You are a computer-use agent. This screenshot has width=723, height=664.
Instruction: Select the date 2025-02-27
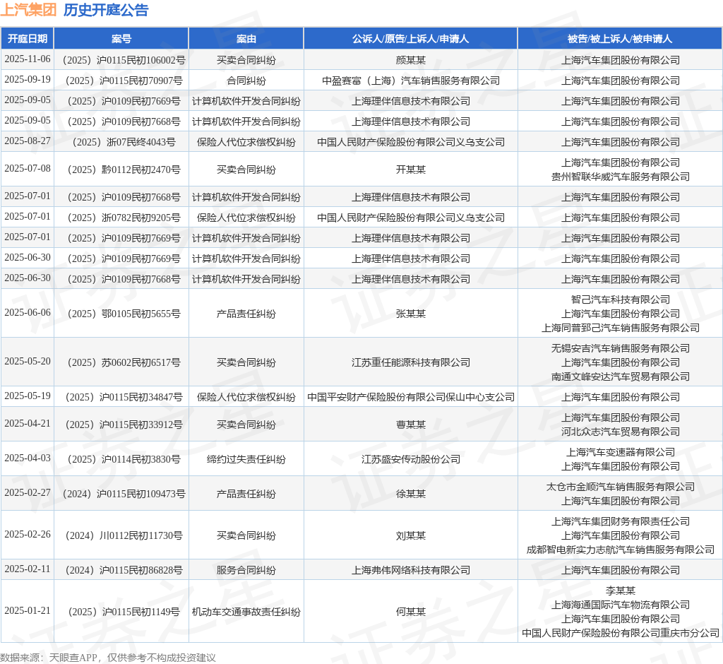(x=28, y=493)
